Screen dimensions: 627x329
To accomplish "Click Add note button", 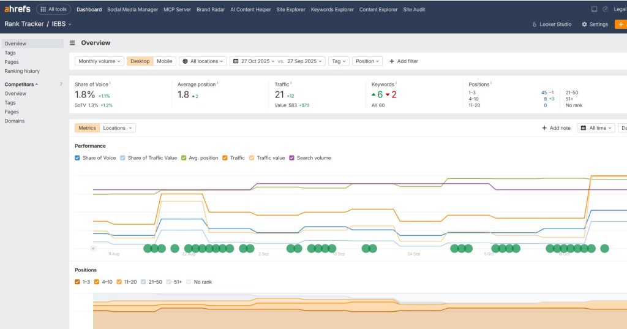I will [x=556, y=128].
